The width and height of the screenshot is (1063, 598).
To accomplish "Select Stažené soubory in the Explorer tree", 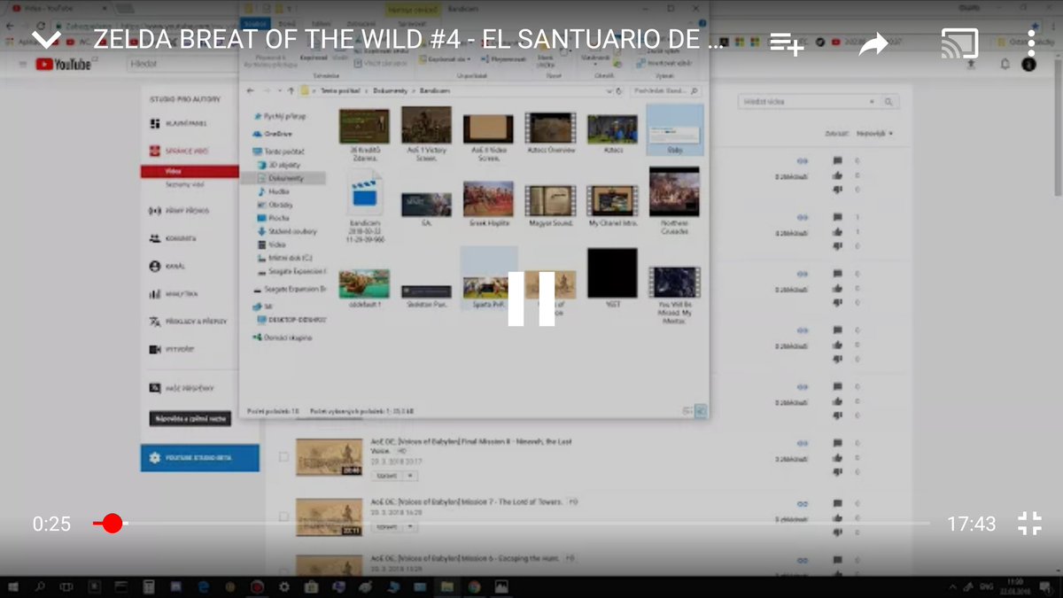I will tap(287, 231).
